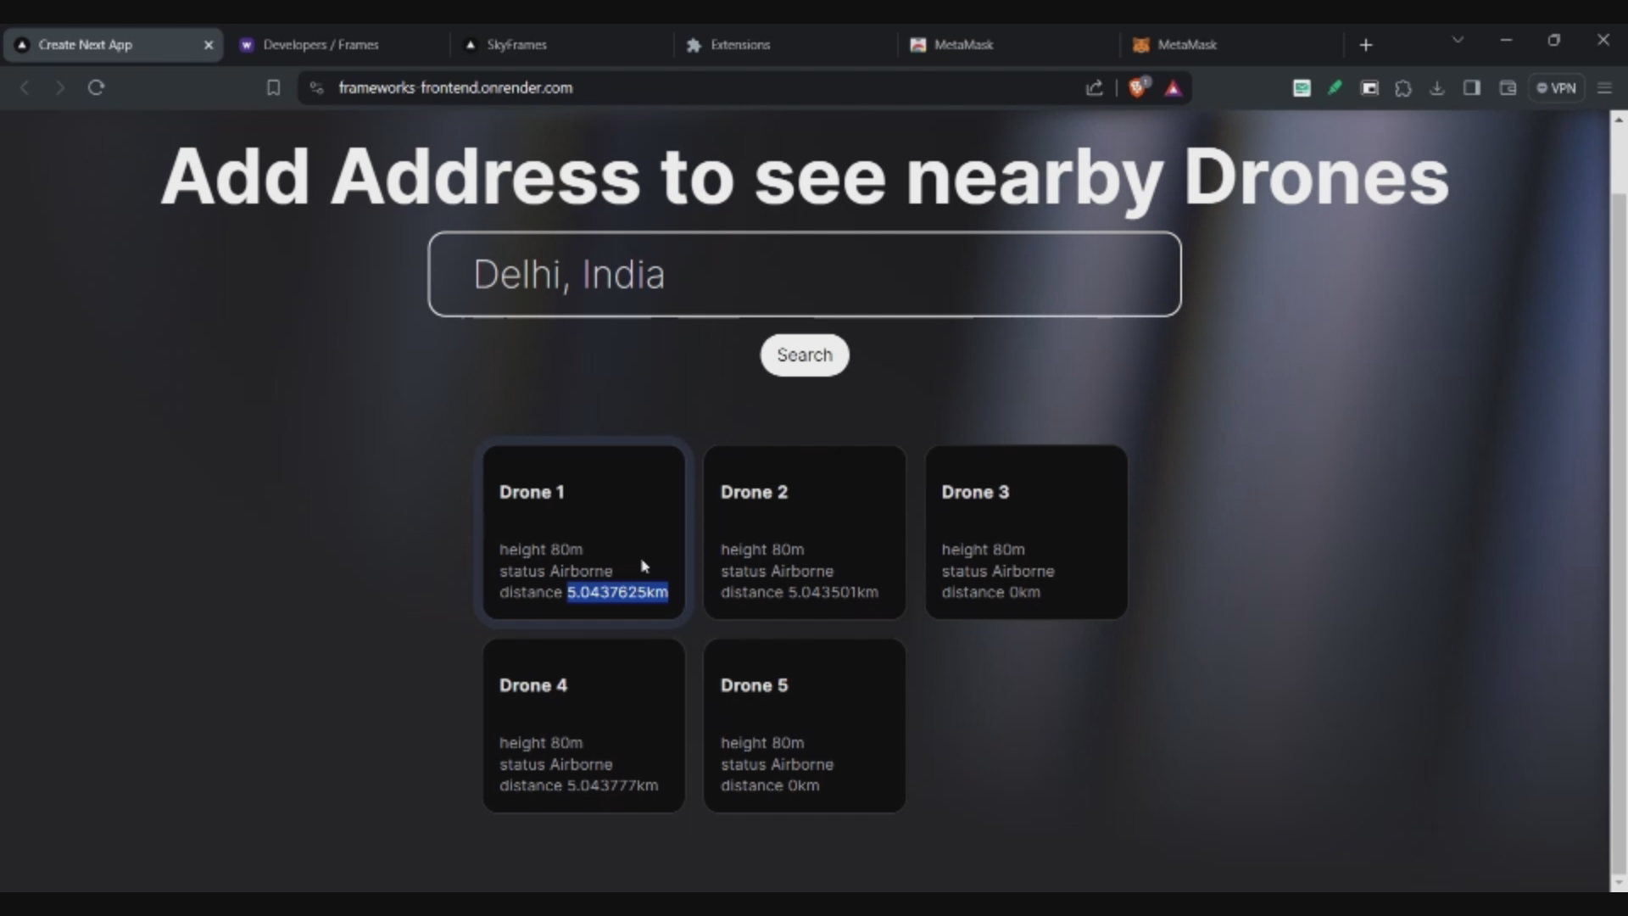This screenshot has height=916, width=1628.
Task: Click Drone 5 distance 0km text
Action: pos(770,785)
